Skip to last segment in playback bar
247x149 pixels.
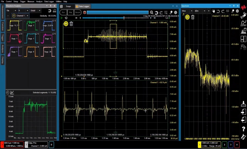(x=155, y=18)
